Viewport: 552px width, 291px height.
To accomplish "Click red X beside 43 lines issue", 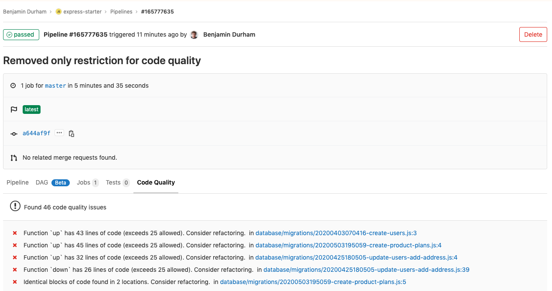I will [x=15, y=233].
